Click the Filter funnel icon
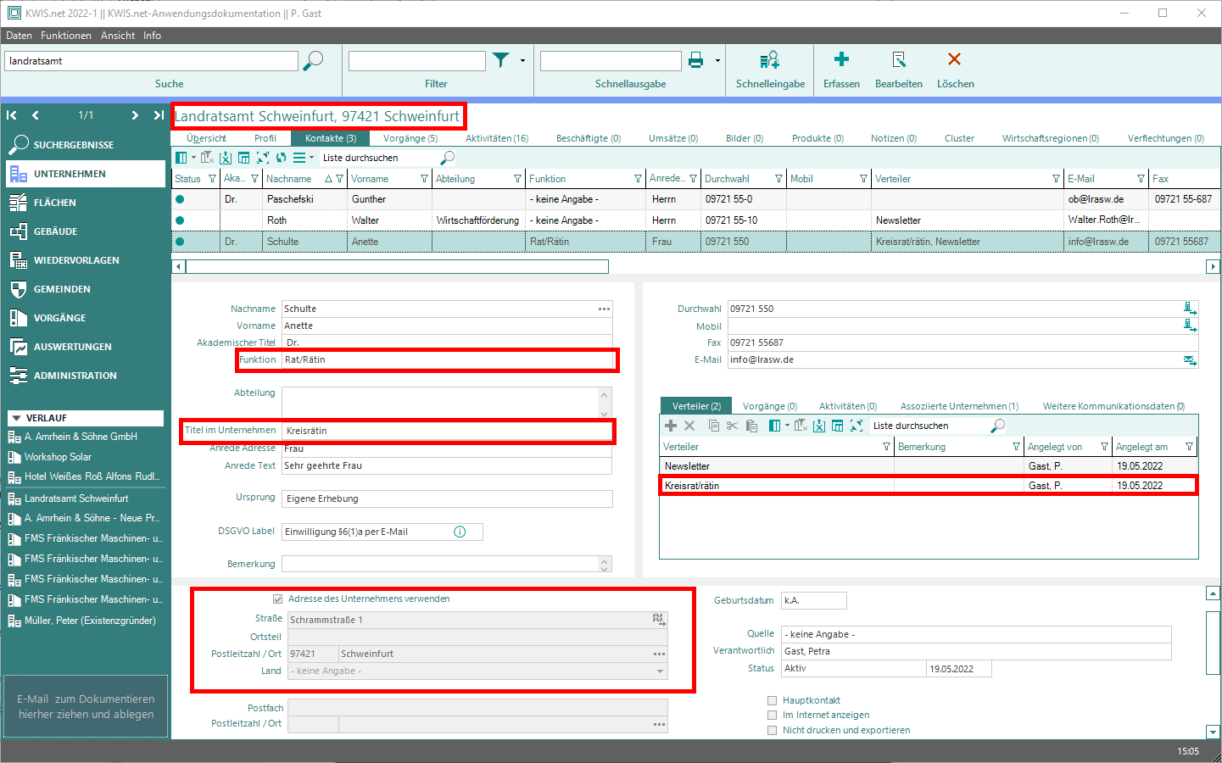1222x763 pixels. click(x=501, y=59)
